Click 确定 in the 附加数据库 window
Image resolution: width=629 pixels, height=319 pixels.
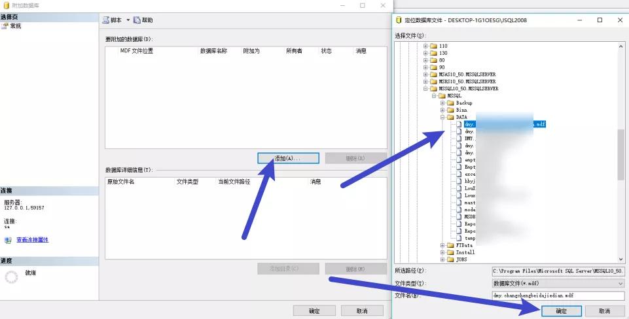click(314, 311)
